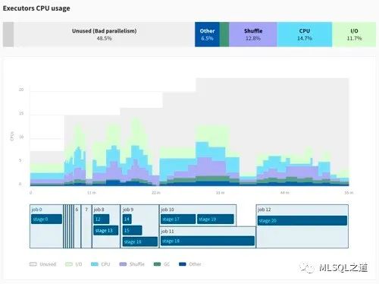Viewport: 379px width, 284px height.
Task: Click the green GC segment in usage bar
Action: [224, 34]
